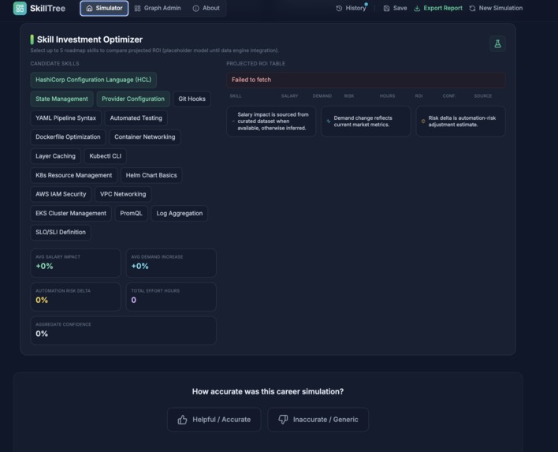Select the Layer Caching skill chip
558x452 pixels.
click(55, 156)
